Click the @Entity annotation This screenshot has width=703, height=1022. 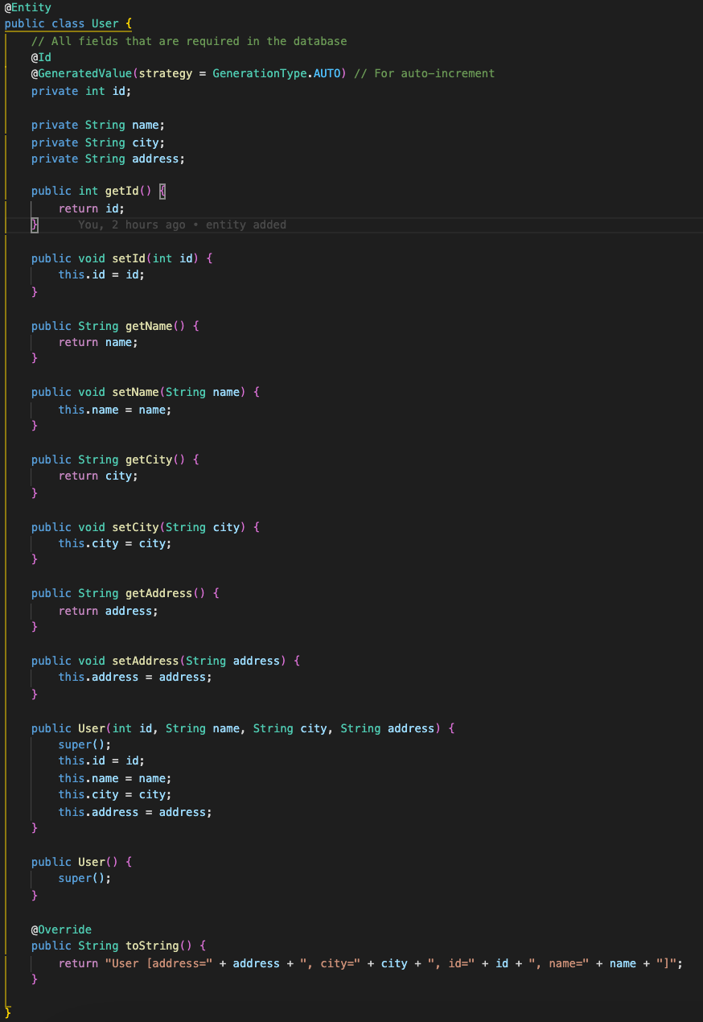pos(27,7)
